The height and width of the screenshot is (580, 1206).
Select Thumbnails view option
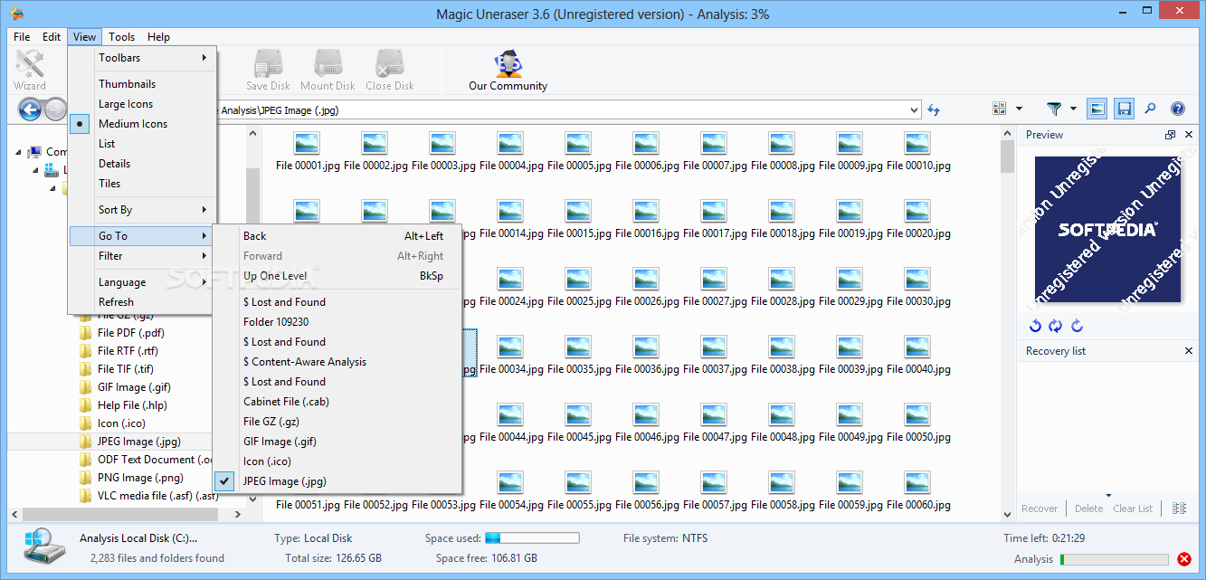[127, 84]
